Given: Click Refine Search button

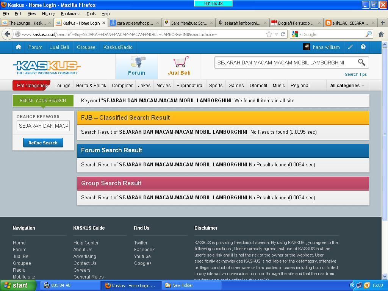Looking at the screenshot, I should [43, 143].
